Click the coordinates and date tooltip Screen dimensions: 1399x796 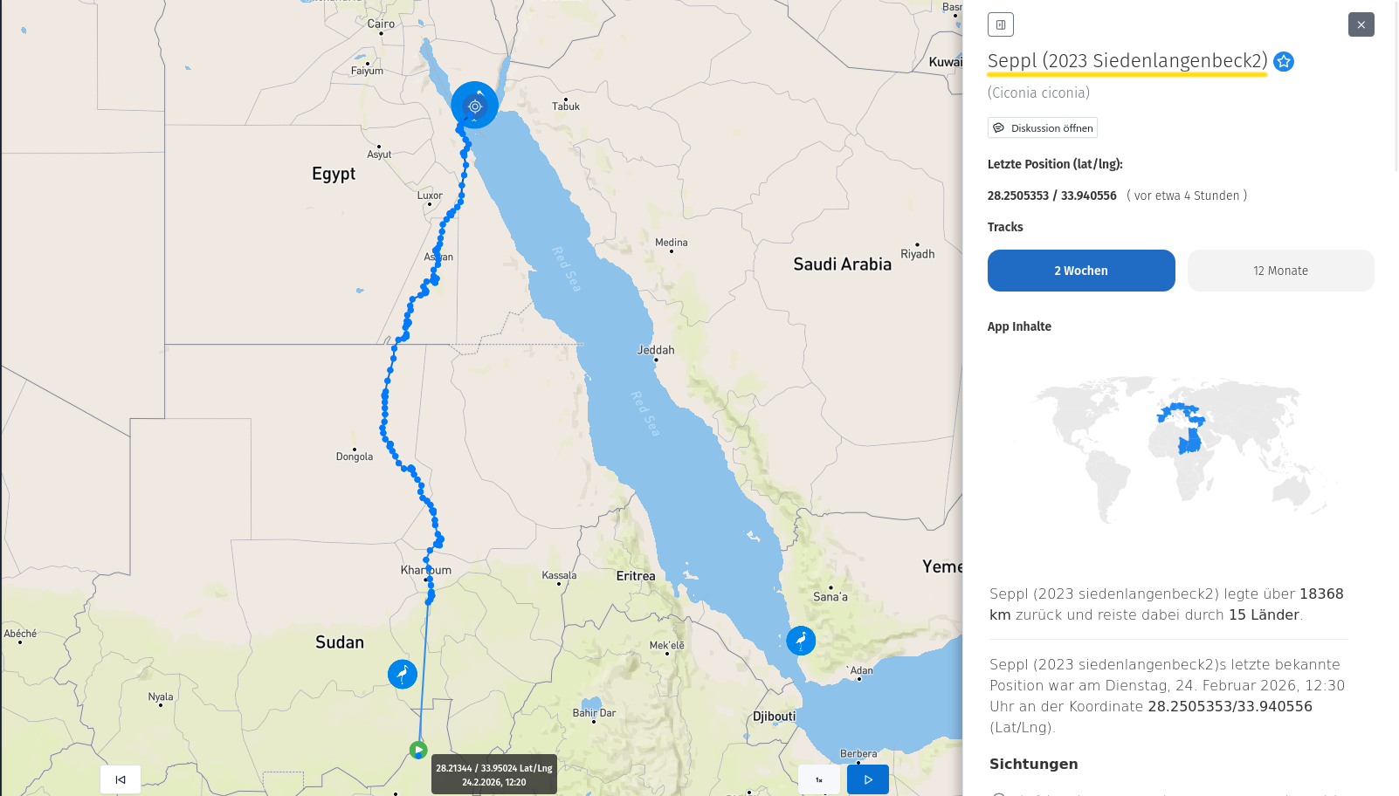(x=494, y=774)
